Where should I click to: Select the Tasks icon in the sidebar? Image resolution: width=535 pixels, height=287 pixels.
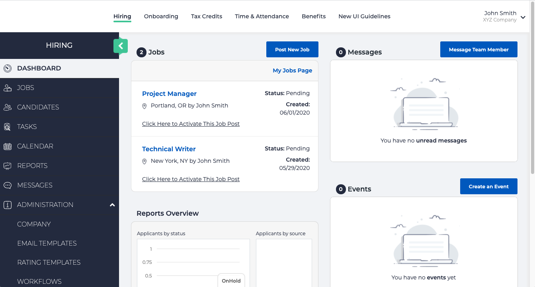(7, 127)
